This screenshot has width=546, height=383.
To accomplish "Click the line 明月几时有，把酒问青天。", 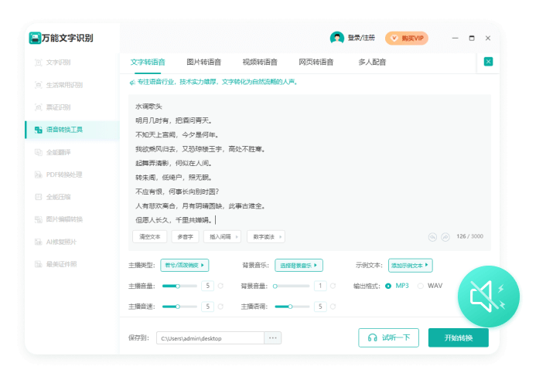I will coord(174,120).
